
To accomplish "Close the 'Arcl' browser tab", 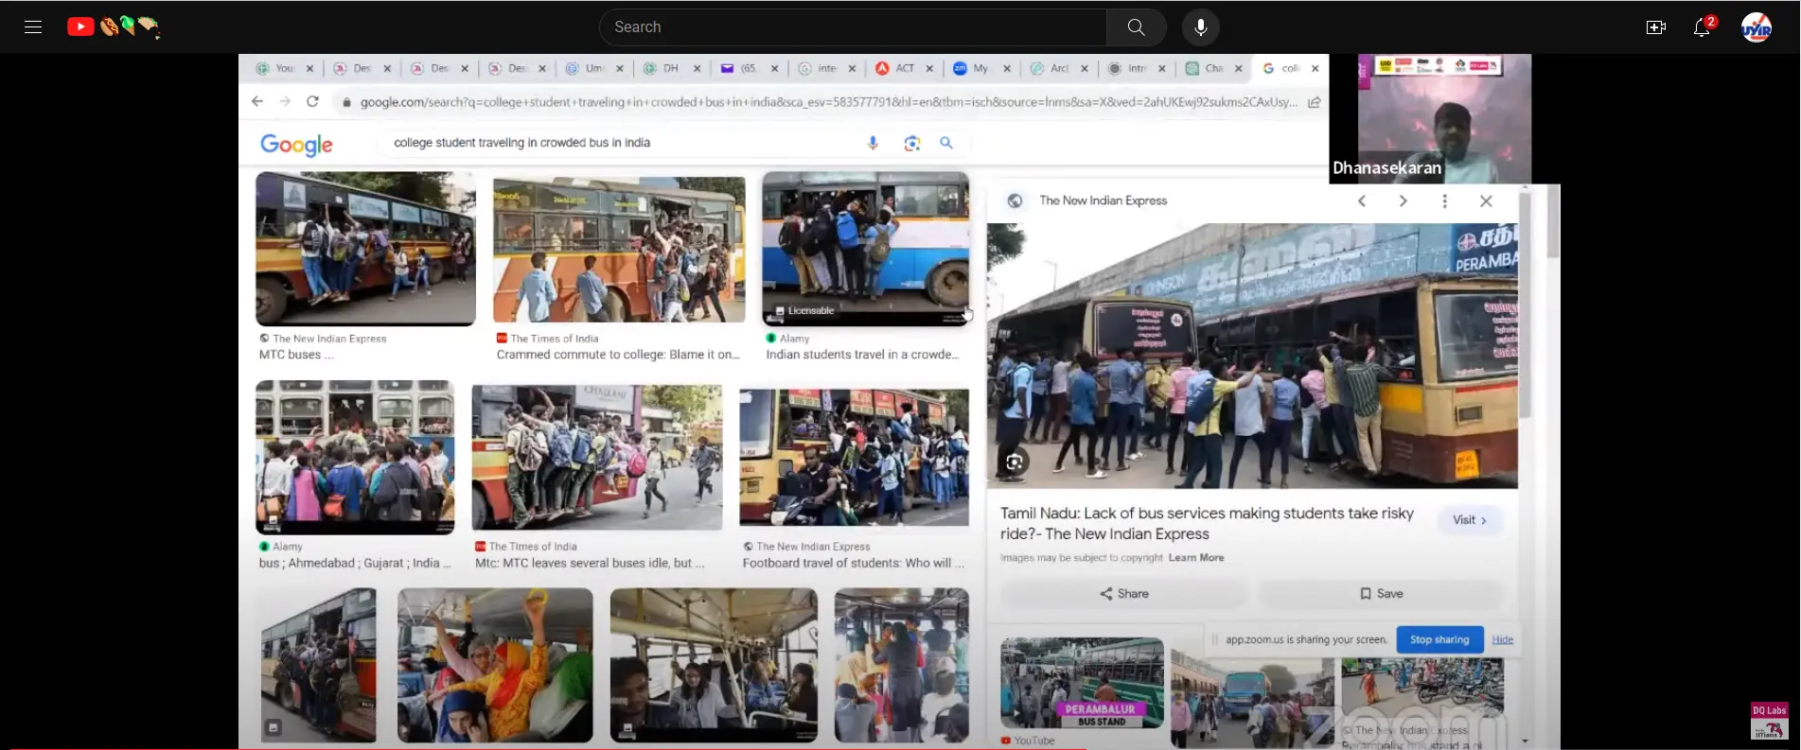I will [x=1084, y=68].
